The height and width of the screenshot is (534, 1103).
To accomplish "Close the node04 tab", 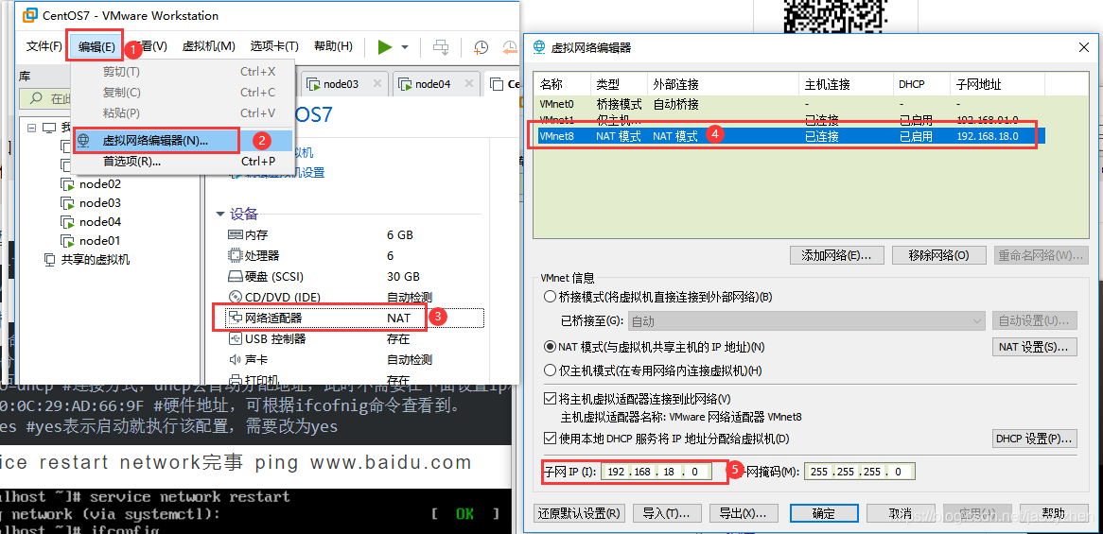I will pyautogui.click(x=468, y=83).
